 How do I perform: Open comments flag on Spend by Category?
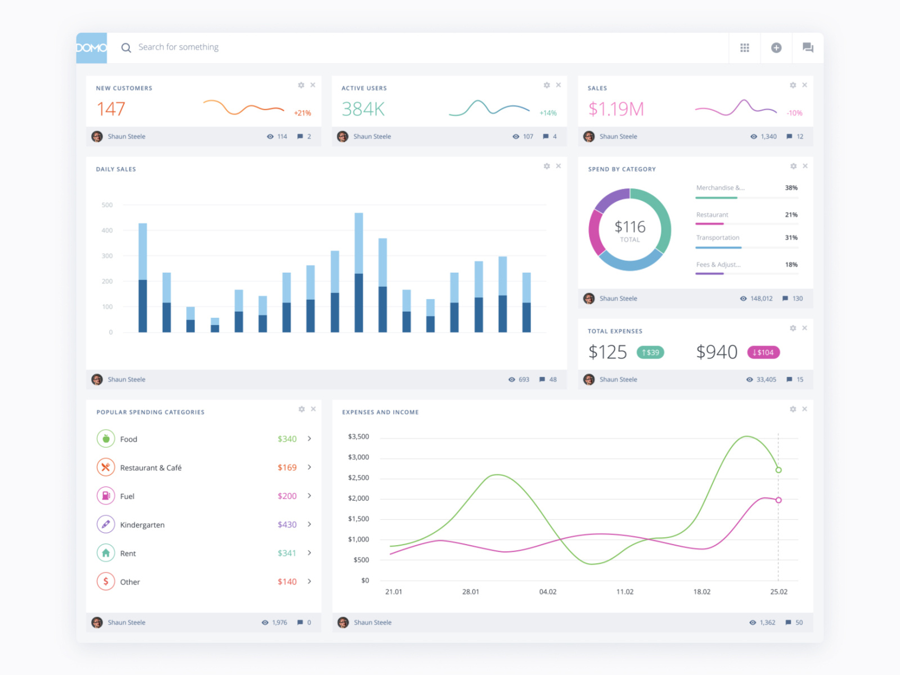click(785, 299)
